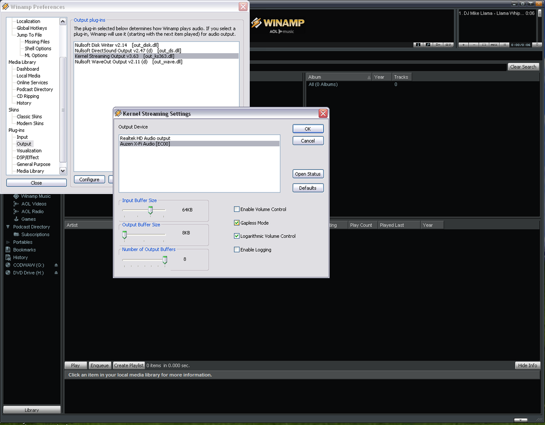The height and width of the screenshot is (425, 545).
Task: Uncheck the Gapless Mode checkbox
Action: coord(237,223)
